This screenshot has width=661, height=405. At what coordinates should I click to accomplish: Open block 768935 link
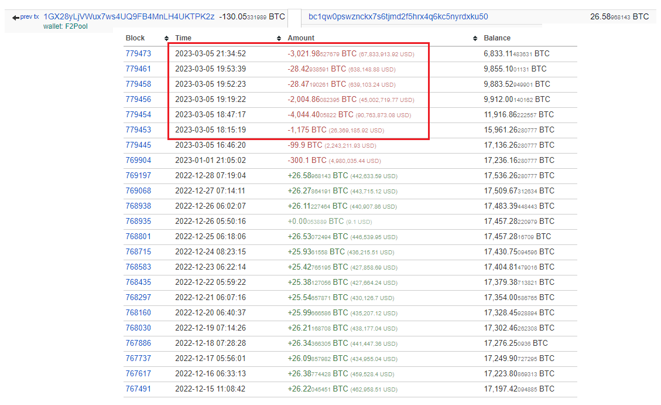point(138,221)
